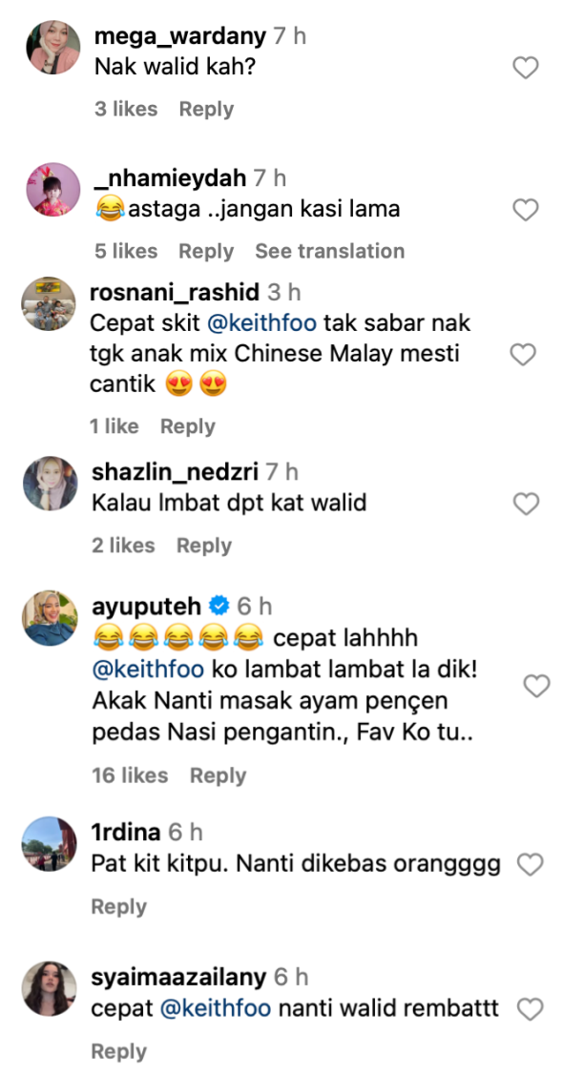Tap the heart on _nhamieydah's comment
This screenshot has height=1074, width=563.
[x=526, y=210]
